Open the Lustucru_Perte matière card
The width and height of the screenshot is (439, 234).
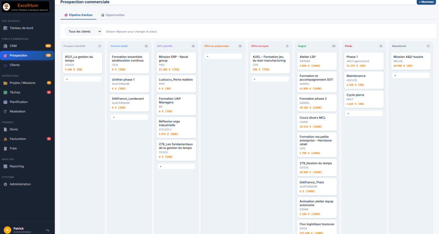[x=176, y=84]
